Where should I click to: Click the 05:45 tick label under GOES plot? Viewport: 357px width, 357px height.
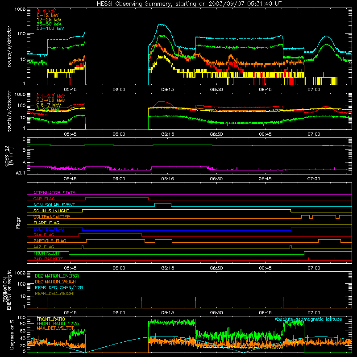coord(70,179)
